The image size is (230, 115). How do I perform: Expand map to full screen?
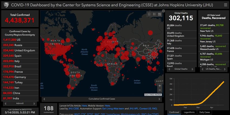point(163,11)
